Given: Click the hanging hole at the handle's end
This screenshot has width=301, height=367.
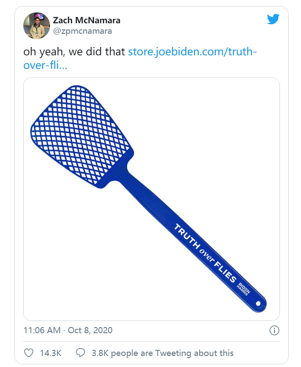Looking at the screenshot, I should click(258, 304).
